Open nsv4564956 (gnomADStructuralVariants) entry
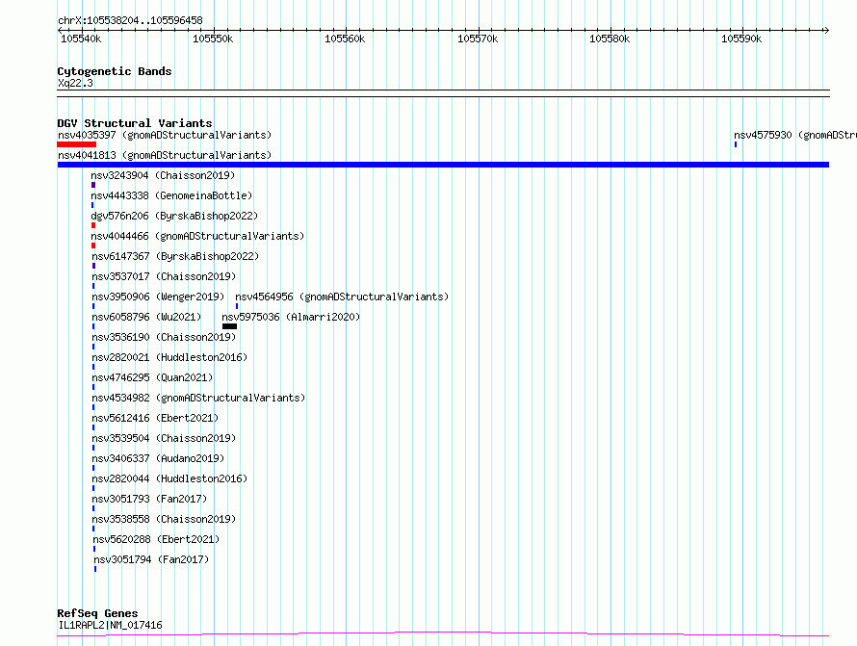 point(342,297)
